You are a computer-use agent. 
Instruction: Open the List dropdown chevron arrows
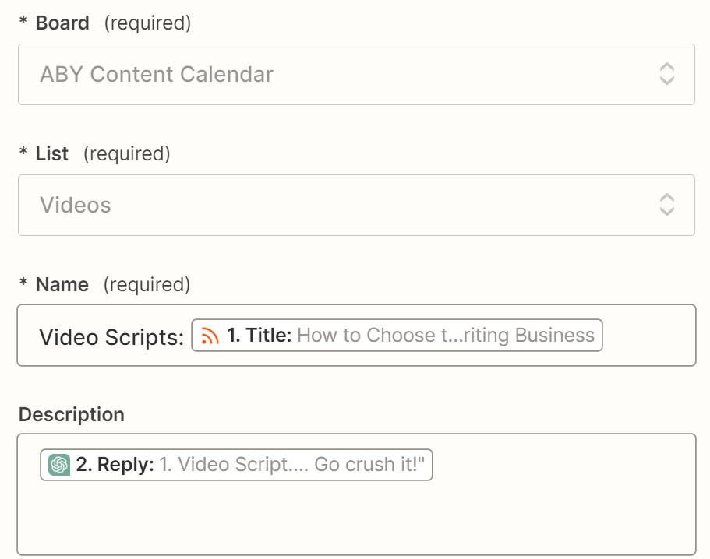(x=666, y=205)
